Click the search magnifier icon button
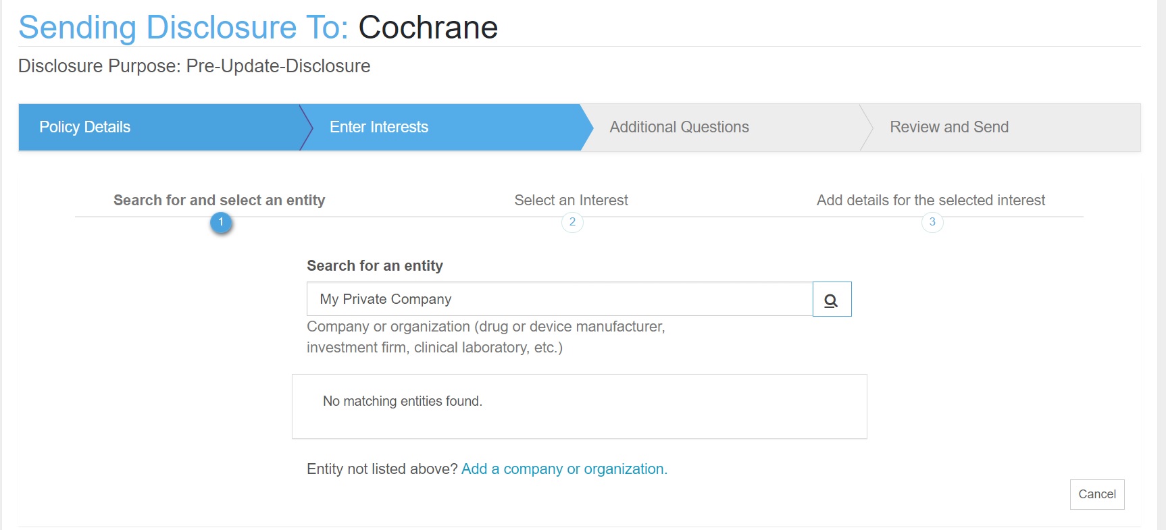Viewport: 1166px width, 530px height. click(x=832, y=299)
